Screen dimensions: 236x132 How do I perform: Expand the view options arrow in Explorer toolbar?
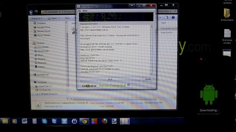click(160, 17)
